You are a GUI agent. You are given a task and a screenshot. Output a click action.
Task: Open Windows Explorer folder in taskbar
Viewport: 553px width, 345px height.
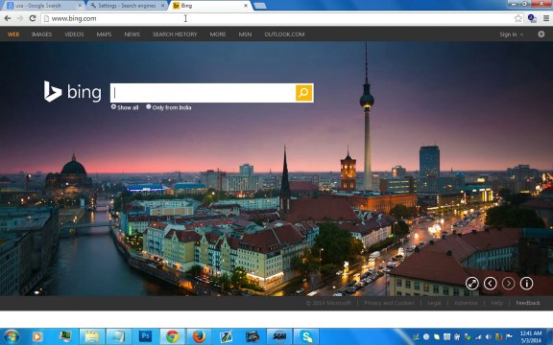point(92,336)
